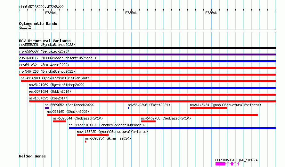The height and width of the screenshot is (167, 285).
Task: Open the nsv1034095 (Coe2014) label
Action: [x=48, y=98]
